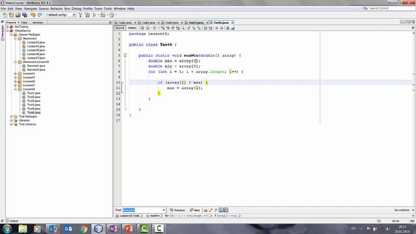Toggle Whole Word in Find bar

(x=211, y=210)
